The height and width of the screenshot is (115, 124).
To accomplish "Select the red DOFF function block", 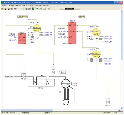I will click(x=22, y=39).
